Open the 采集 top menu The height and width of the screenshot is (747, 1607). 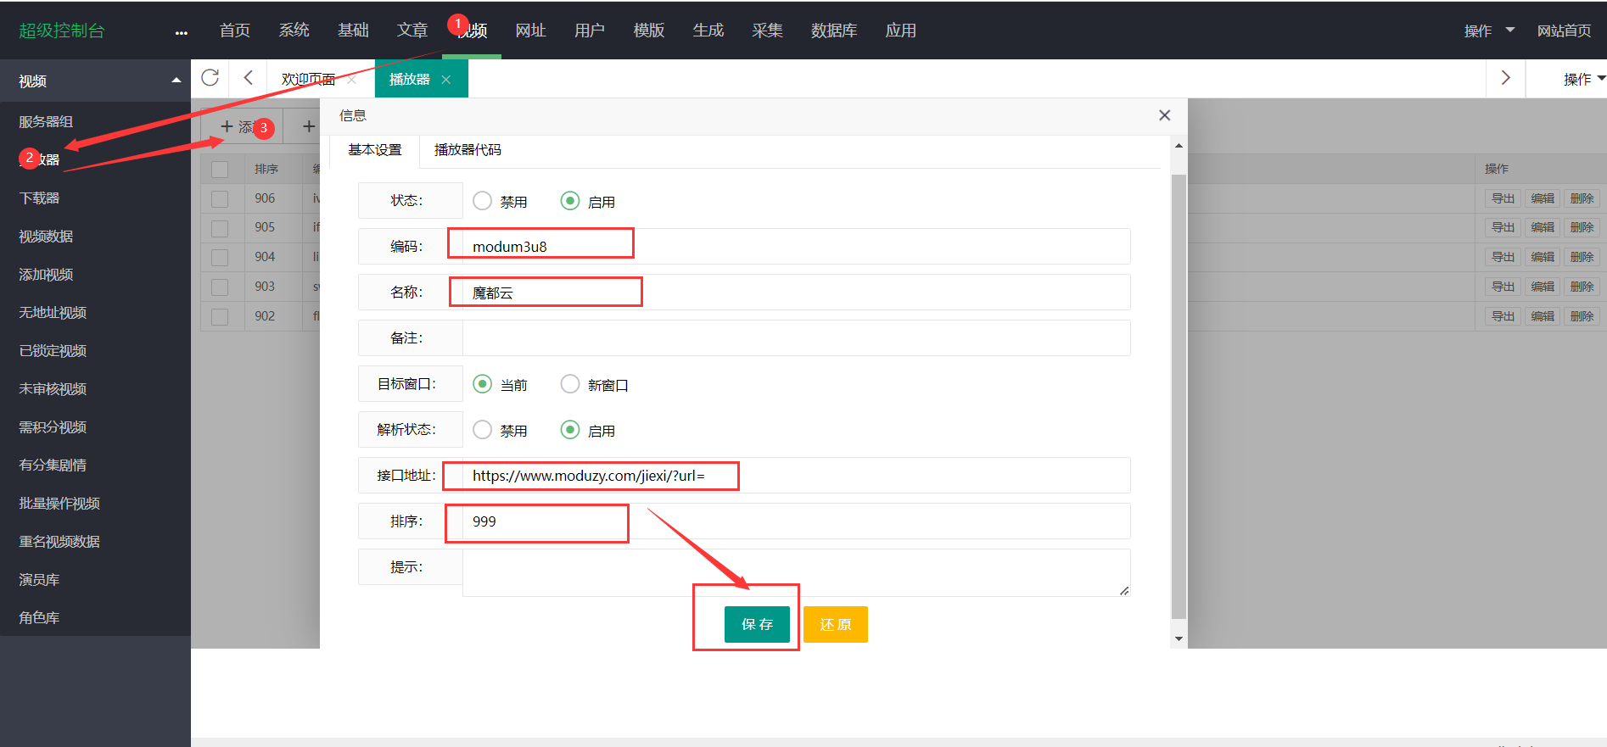(766, 31)
